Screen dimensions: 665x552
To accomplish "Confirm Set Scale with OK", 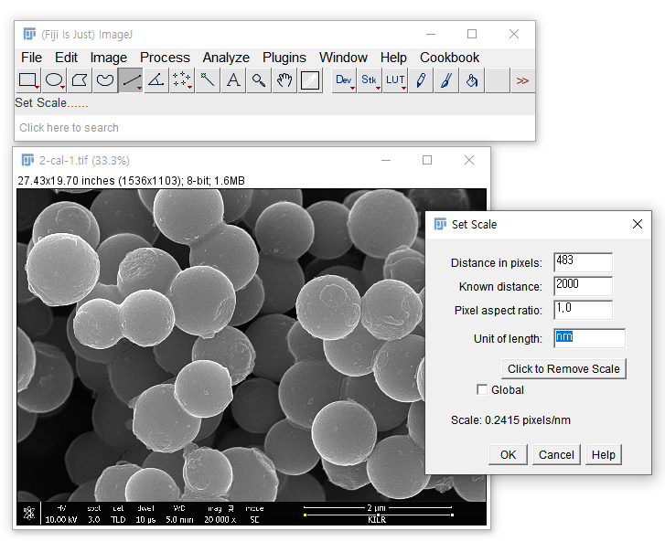I will tap(508, 454).
